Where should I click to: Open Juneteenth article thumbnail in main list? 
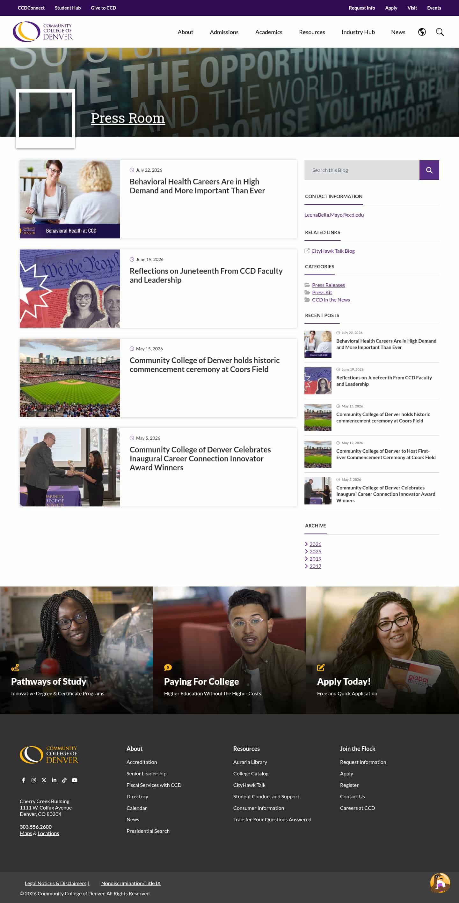click(70, 288)
